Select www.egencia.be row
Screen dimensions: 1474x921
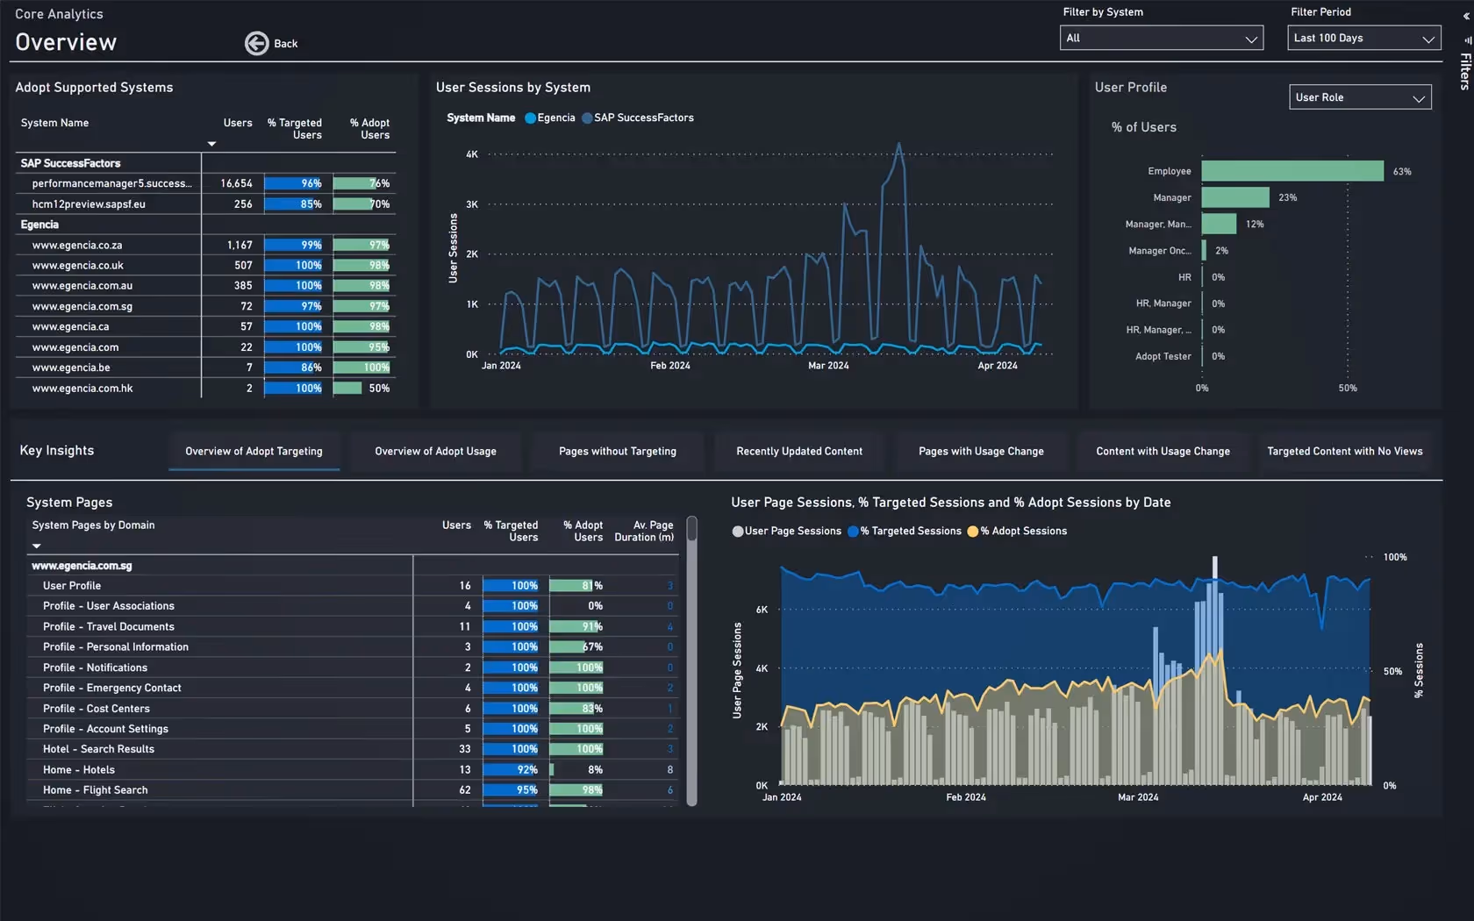205,368
